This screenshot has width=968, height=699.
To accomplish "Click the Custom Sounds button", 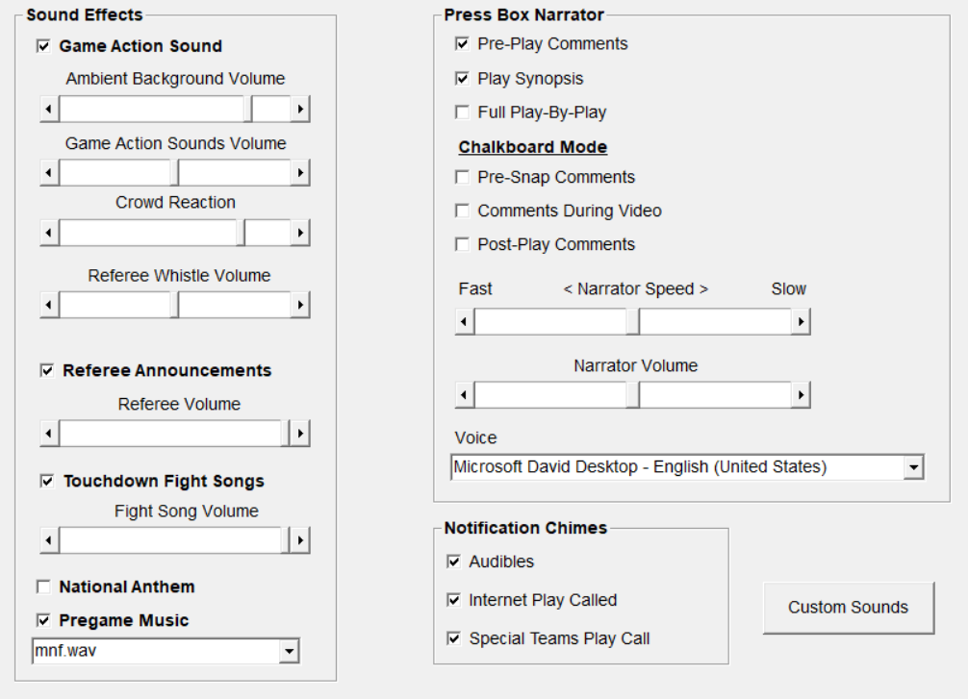I will coord(848,608).
